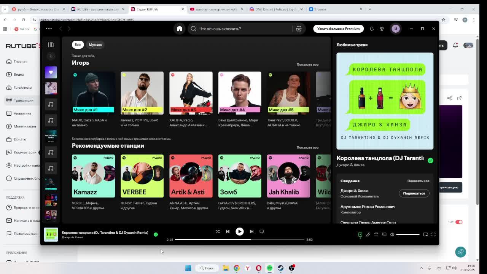487x274 pixels.
Task: Open 'Монетизация' in the RUTUBE sidebar
Action: click(x=25, y=126)
